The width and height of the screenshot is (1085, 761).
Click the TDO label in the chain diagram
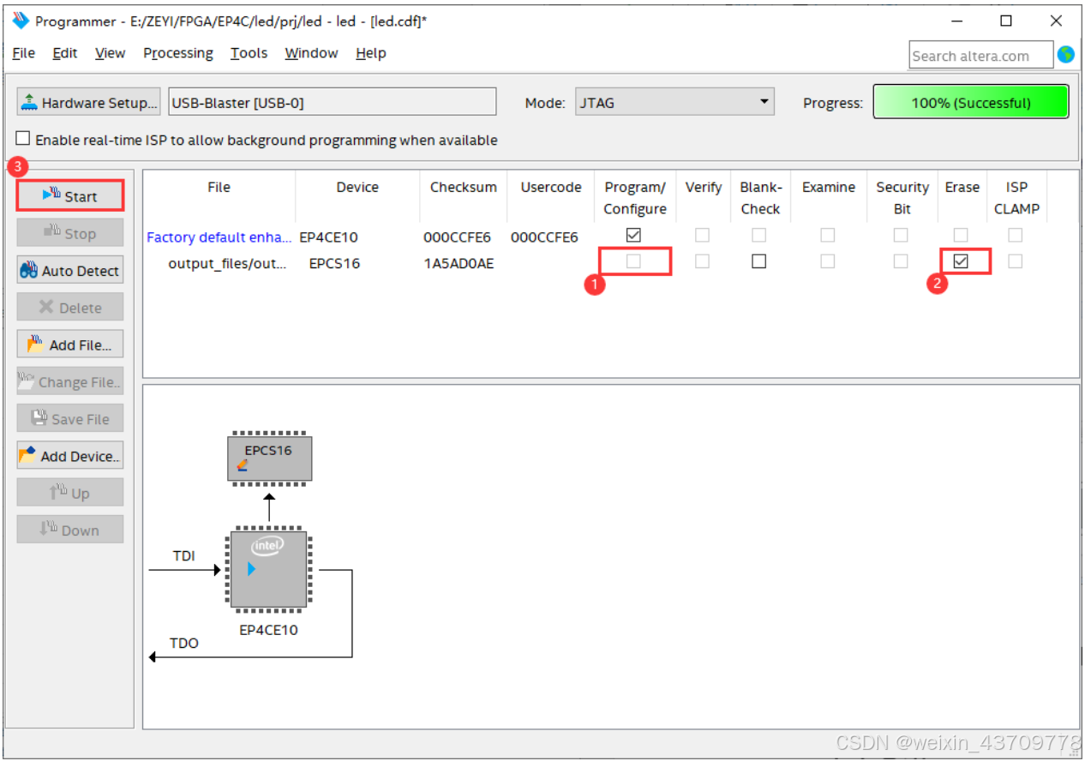(x=184, y=643)
